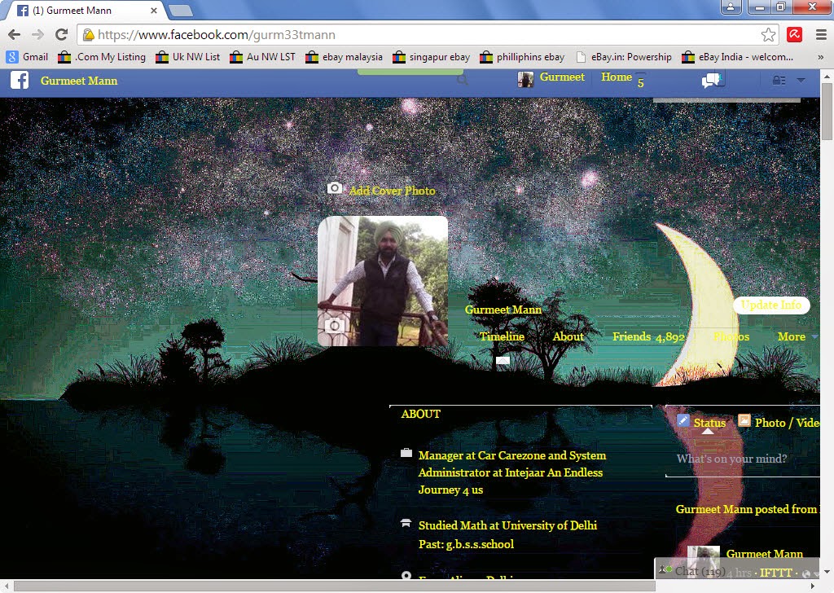Open phillipines ebay bookmark
The height and width of the screenshot is (593, 834).
[522, 57]
